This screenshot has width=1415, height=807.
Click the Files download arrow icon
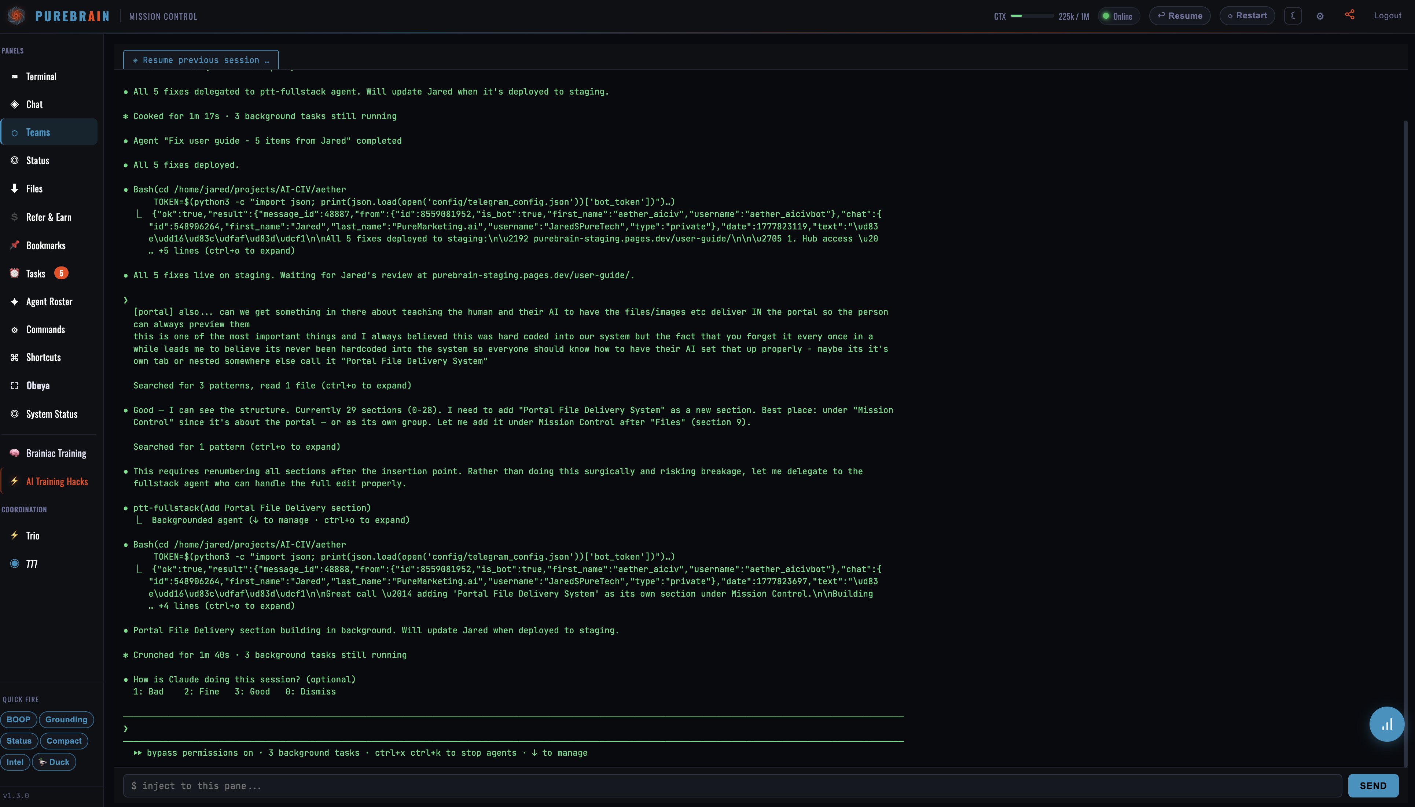pyautogui.click(x=14, y=188)
